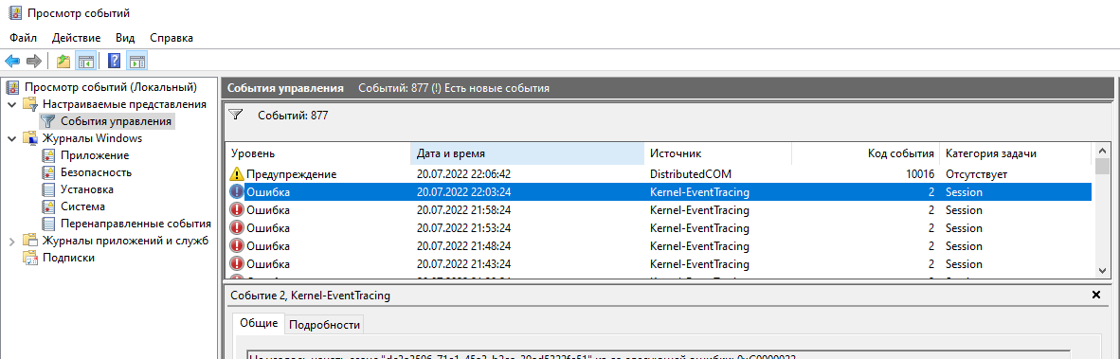Toggle the console tree pane toolbar icon
1120x359 pixels.
[85, 62]
